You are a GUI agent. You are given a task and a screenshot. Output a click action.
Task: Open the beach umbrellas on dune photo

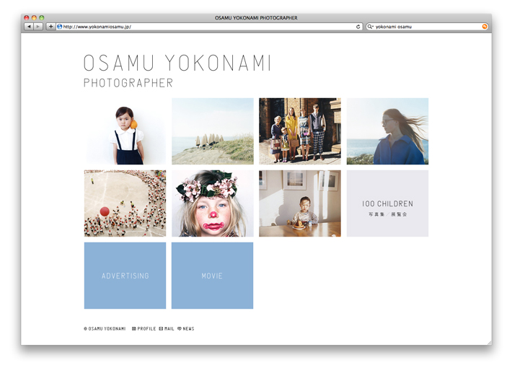pyautogui.click(x=212, y=131)
